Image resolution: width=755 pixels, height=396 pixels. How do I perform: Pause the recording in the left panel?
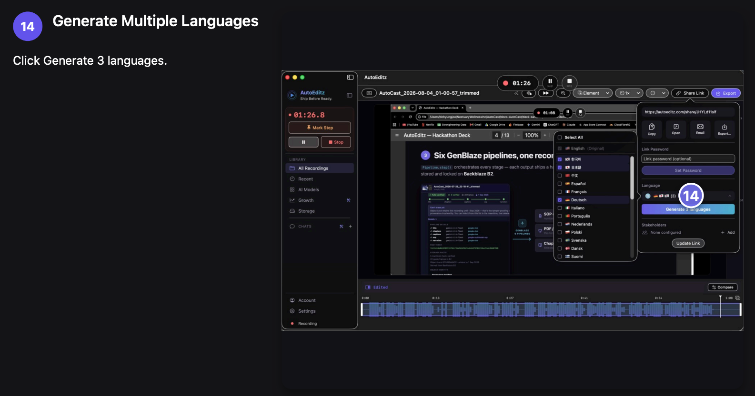coord(303,142)
